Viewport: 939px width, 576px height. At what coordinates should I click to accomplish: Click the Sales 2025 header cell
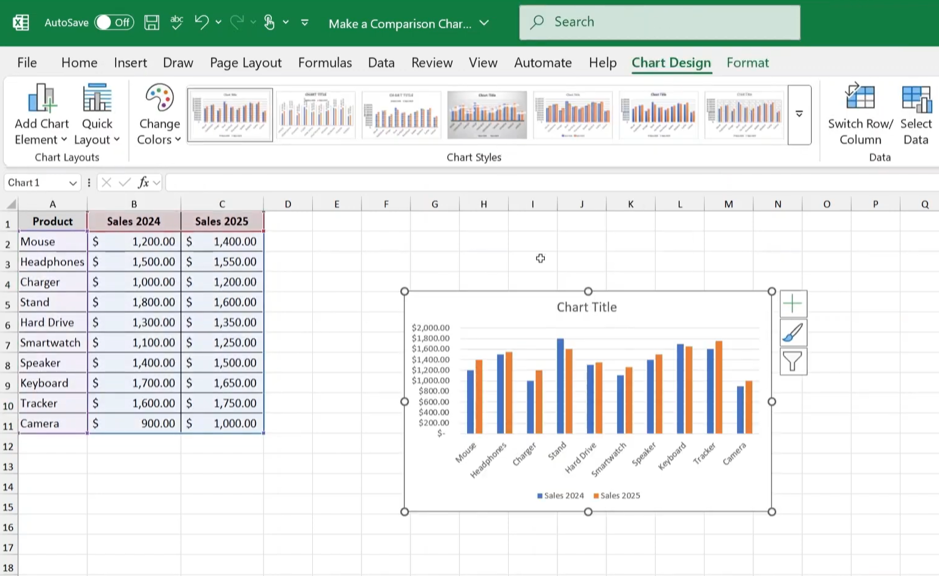[x=222, y=222]
